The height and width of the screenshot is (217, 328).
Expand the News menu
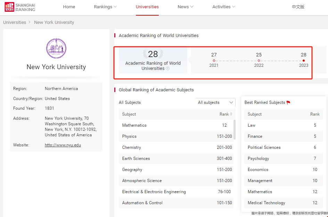point(186,7)
